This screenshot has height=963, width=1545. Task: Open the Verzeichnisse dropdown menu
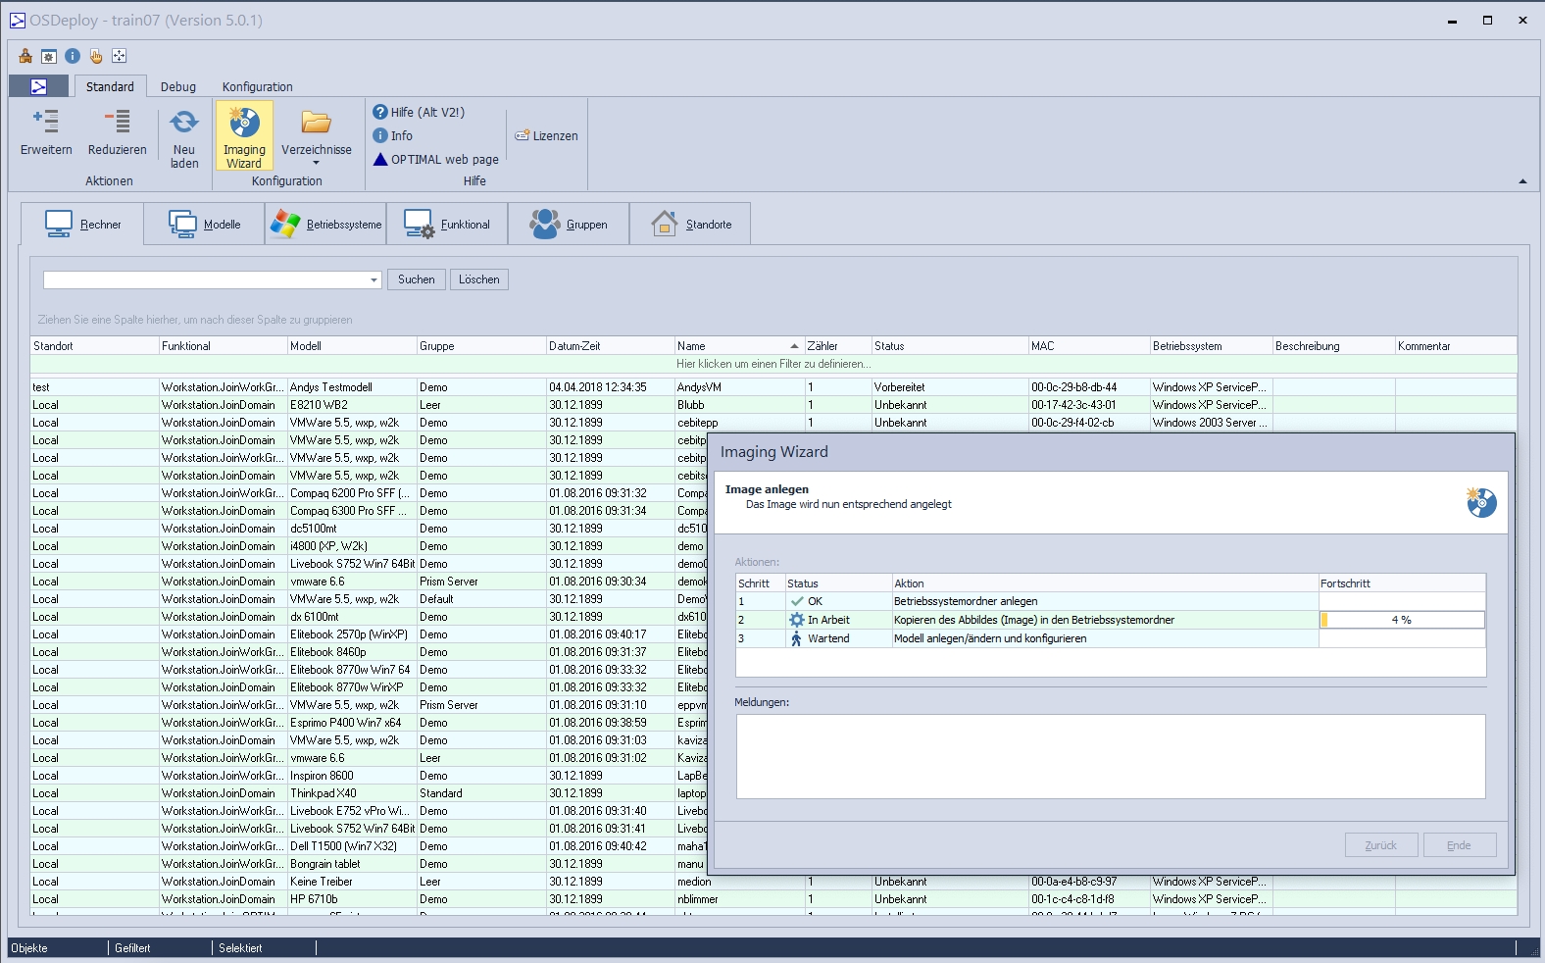tap(316, 137)
